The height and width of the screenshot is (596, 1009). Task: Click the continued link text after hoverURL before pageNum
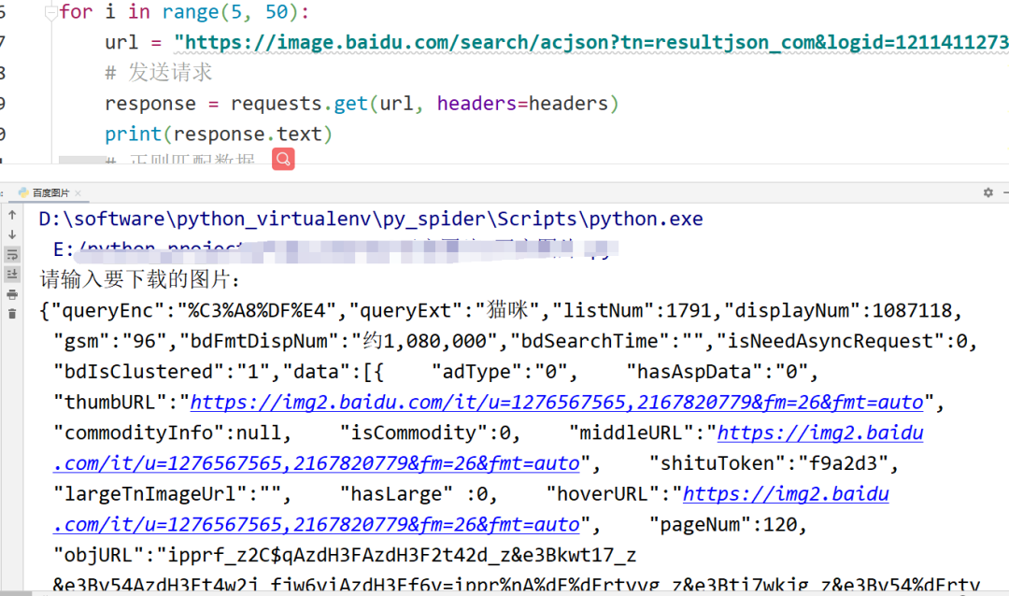[317, 525]
